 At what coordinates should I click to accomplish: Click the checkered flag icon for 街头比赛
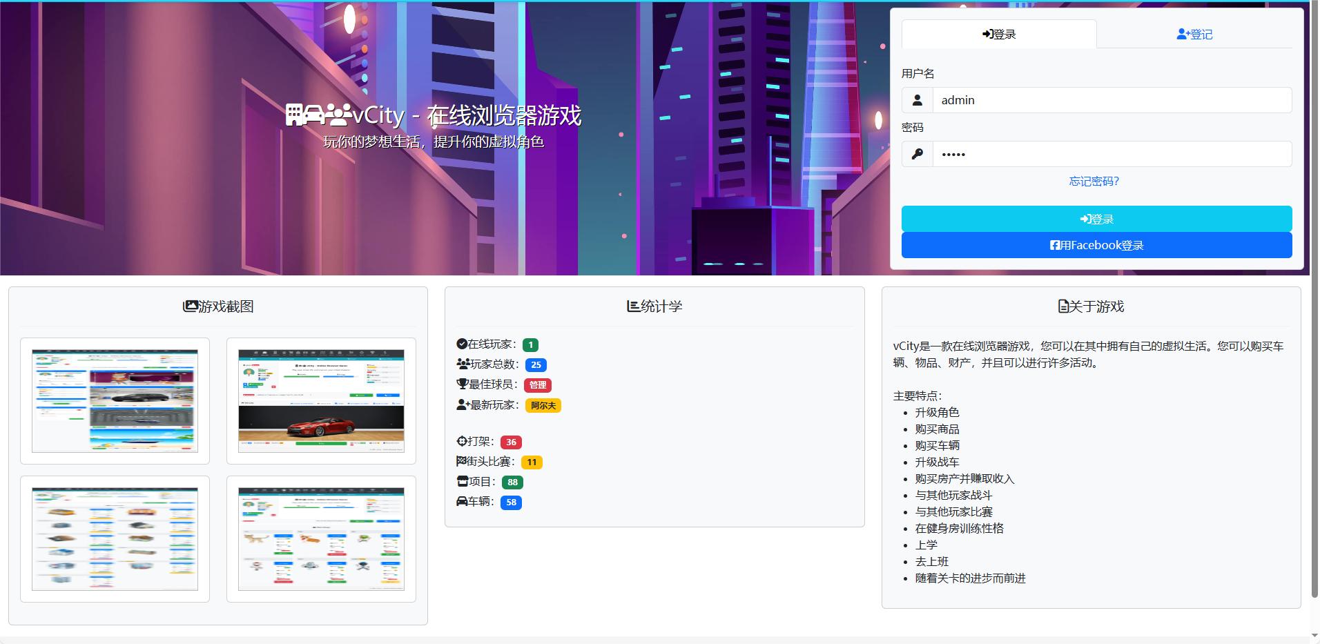[462, 462]
